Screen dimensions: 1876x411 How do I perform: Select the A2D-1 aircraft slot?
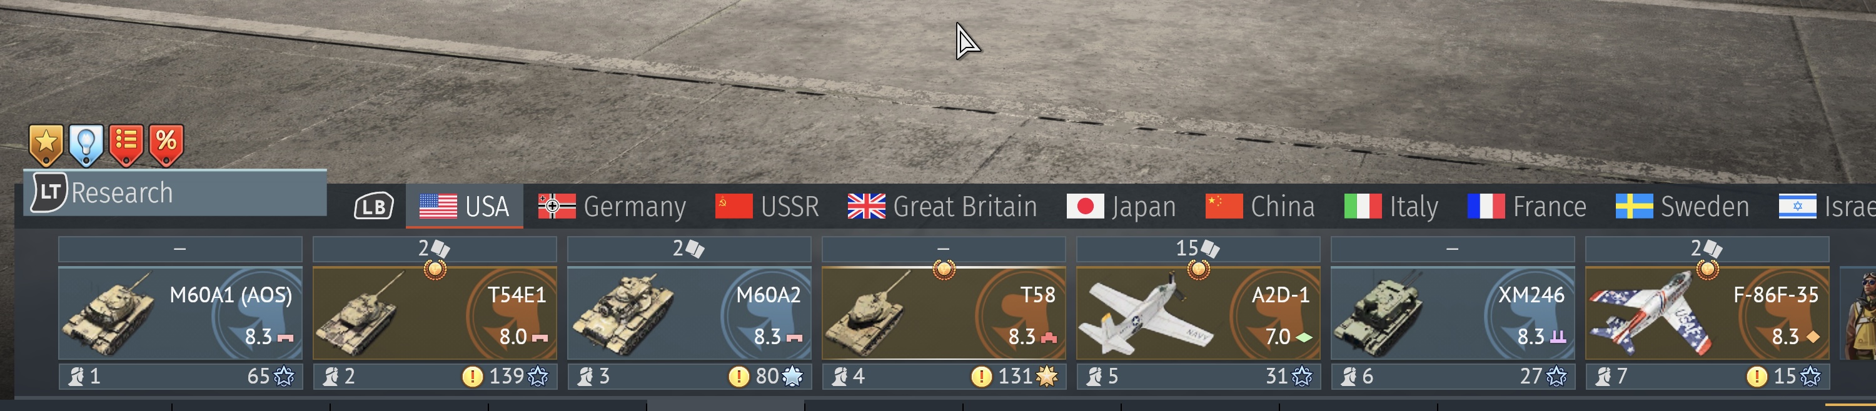(1198, 313)
